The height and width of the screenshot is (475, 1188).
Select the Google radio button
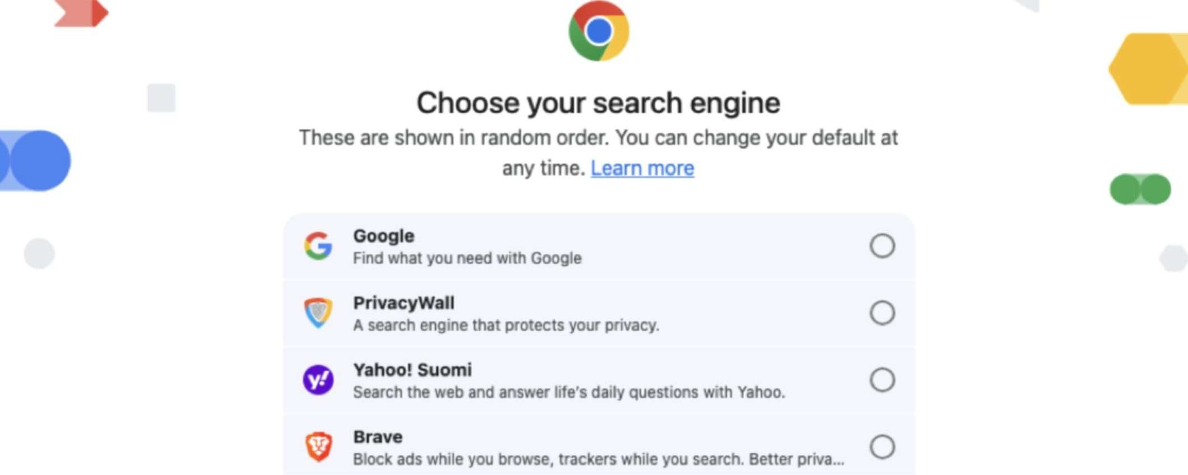[882, 246]
